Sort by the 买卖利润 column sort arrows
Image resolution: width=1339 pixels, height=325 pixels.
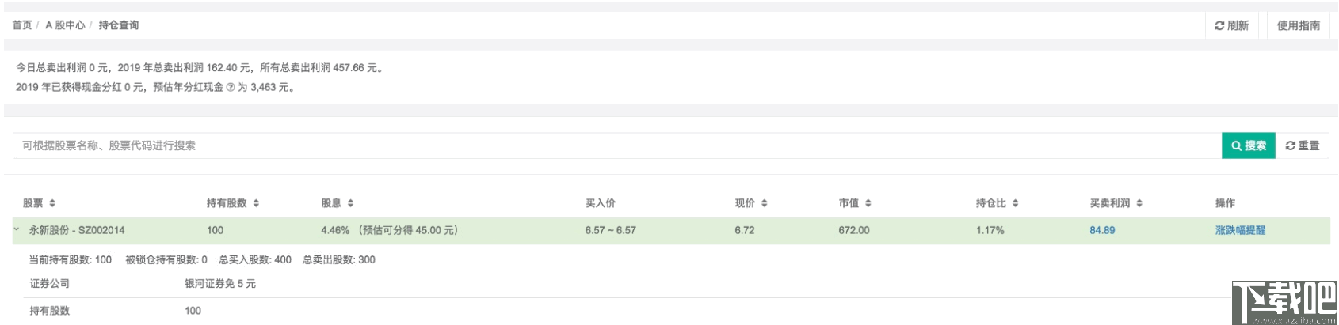click(x=1139, y=203)
